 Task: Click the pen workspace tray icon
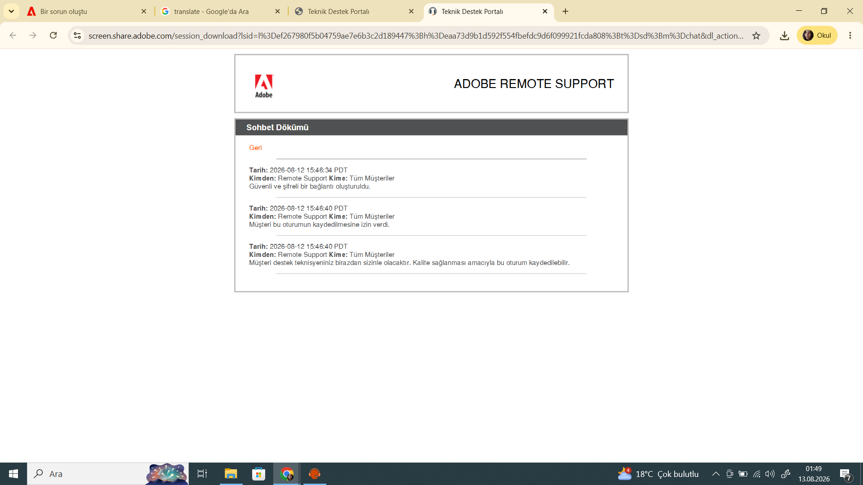point(786,474)
